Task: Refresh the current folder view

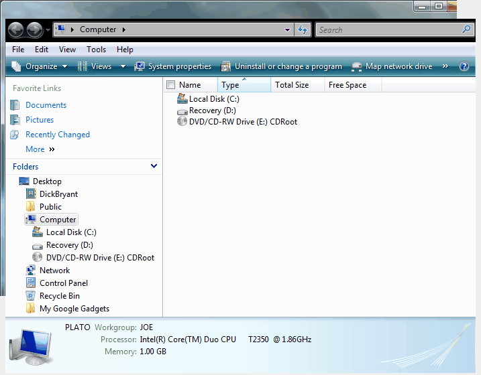Action: coord(303,30)
